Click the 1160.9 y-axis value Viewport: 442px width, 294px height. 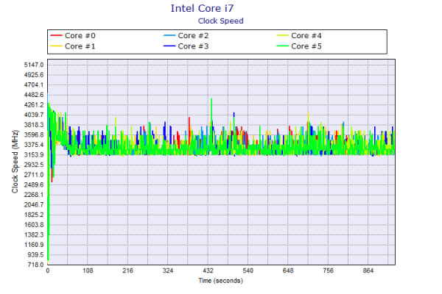[x=34, y=245]
